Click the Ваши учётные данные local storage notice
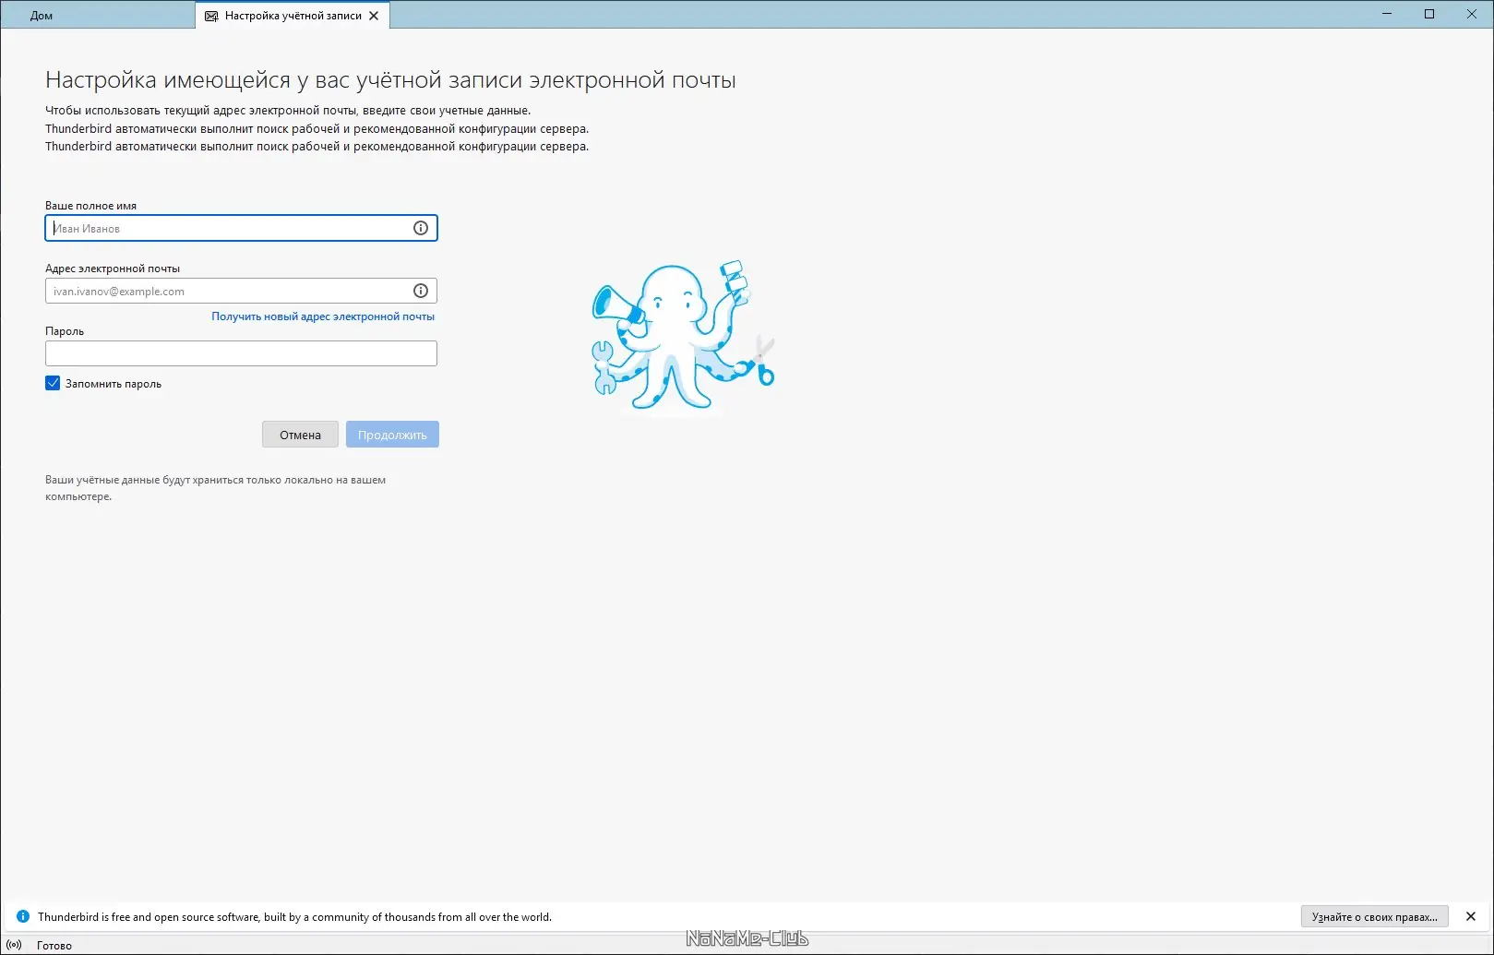Screen dimensions: 1494x955 [215, 488]
